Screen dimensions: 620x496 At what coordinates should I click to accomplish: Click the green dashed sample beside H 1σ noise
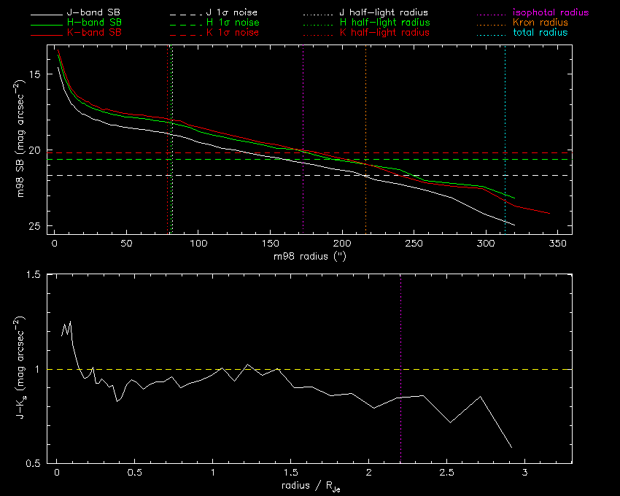click(187, 24)
